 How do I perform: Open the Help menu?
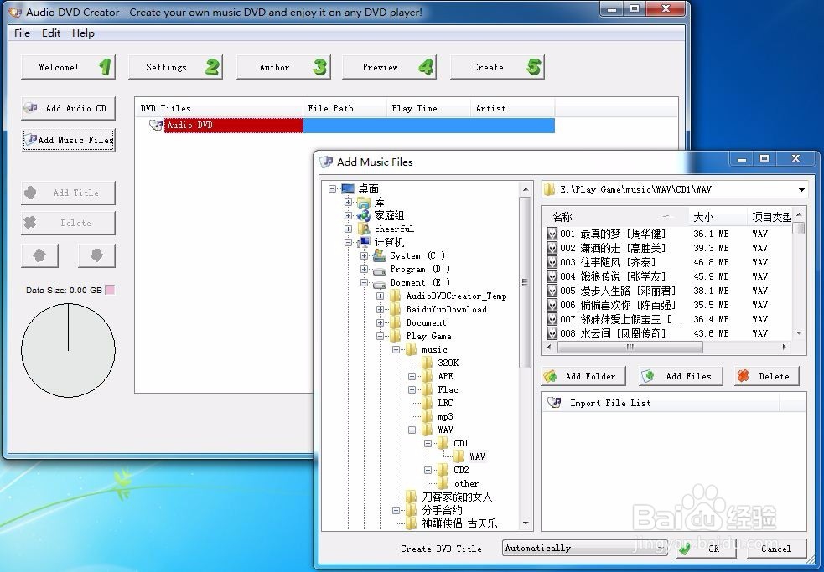(x=83, y=33)
